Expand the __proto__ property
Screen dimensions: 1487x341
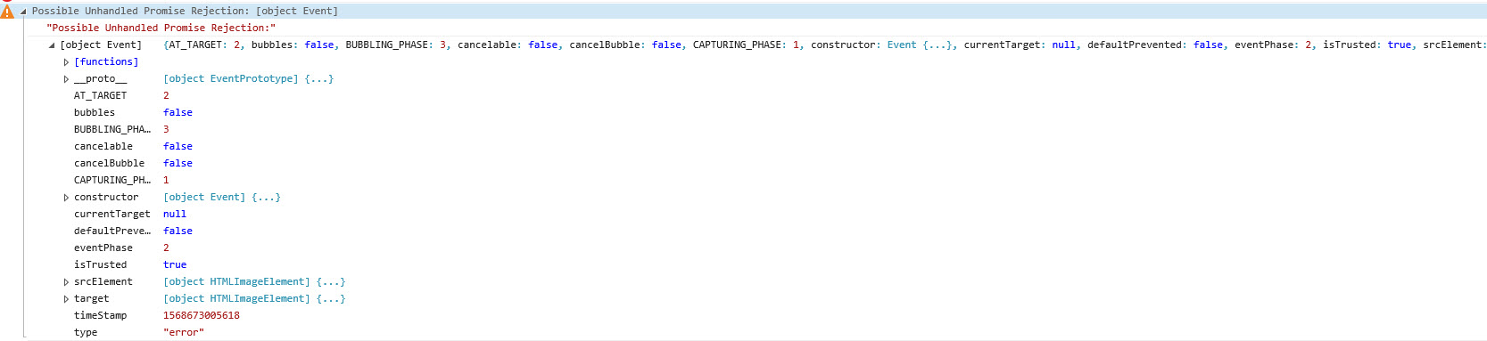[66, 79]
